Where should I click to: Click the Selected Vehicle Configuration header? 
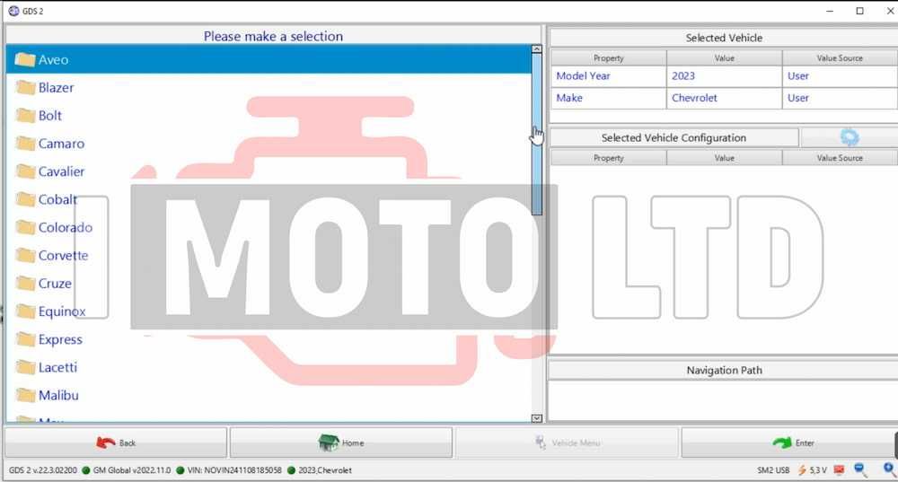pyautogui.click(x=673, y=138)
